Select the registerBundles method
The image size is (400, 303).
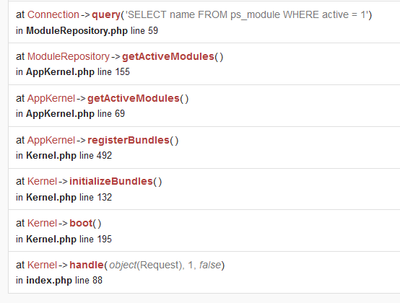coord(129,140)
